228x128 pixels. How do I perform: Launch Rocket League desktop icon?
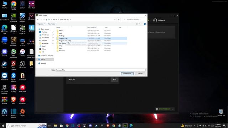click(x=22, y=17)
